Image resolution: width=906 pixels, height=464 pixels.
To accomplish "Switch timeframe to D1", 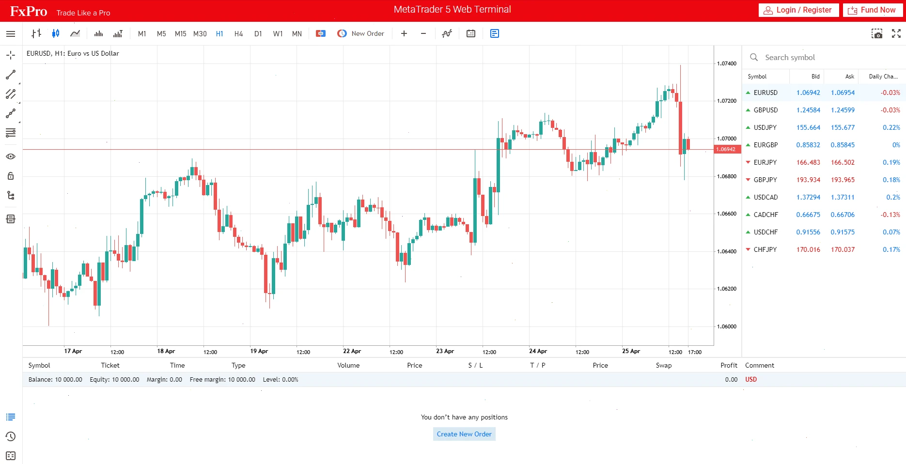I will tap(258, 33).
